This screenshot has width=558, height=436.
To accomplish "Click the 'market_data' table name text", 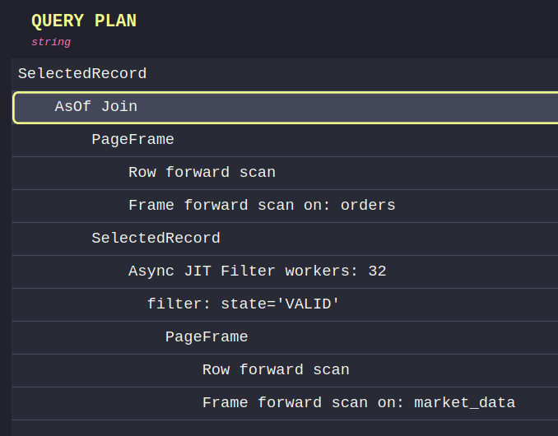I will [464, 403].
